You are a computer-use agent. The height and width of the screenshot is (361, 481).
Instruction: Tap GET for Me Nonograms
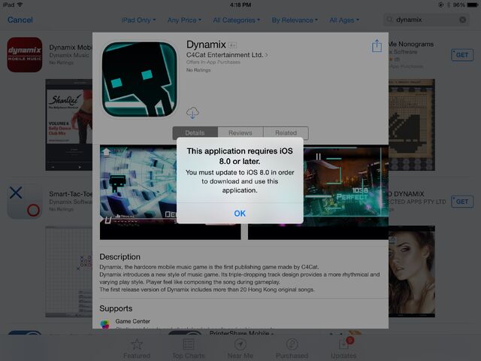462,55
